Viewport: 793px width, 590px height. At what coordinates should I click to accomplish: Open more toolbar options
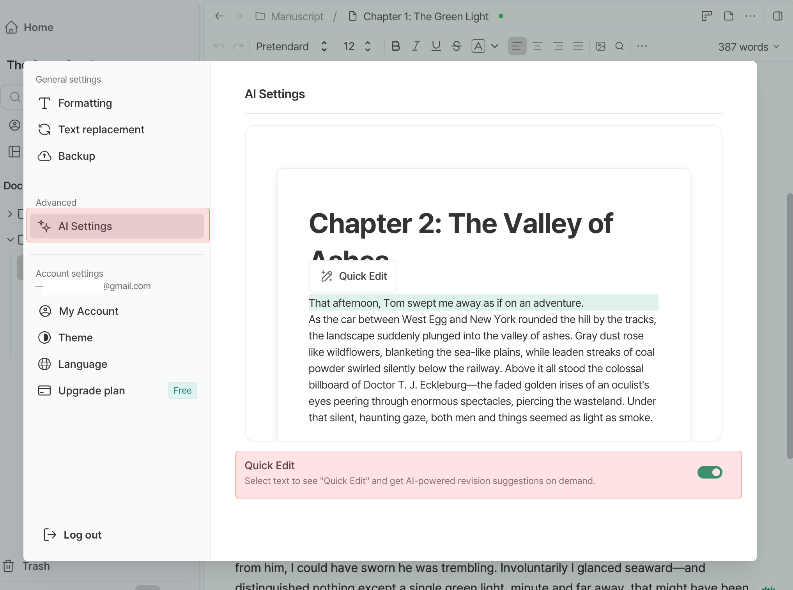pyautogui.click(x=642, y=46)
